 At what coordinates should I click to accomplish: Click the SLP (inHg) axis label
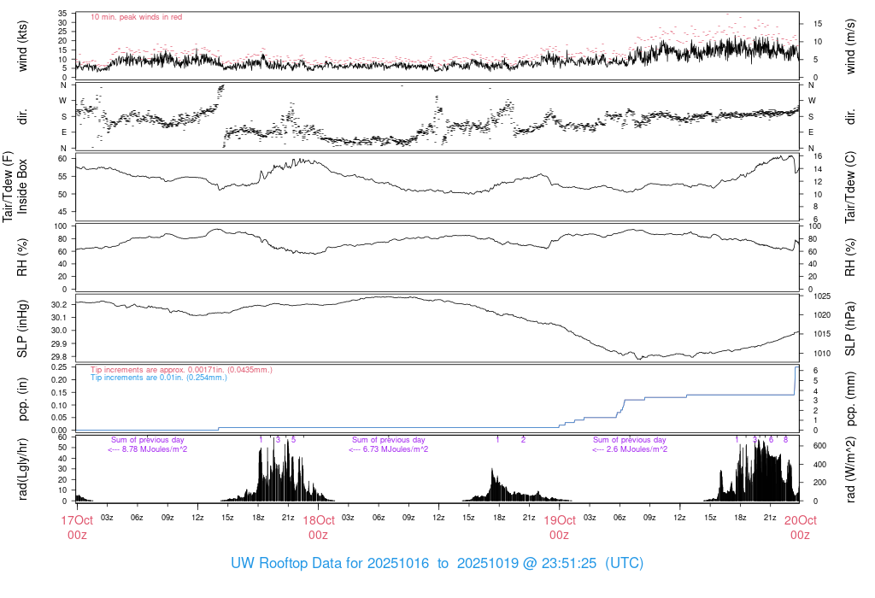[x=23, y=328]
